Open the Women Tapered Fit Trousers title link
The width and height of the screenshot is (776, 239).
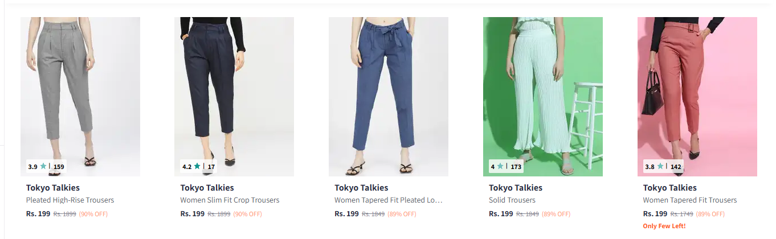point(689,200)
